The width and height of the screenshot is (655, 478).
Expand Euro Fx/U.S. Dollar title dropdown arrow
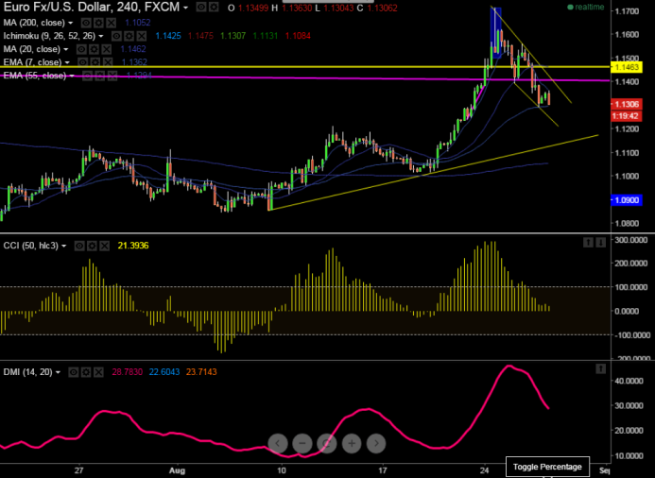(186, 8)
